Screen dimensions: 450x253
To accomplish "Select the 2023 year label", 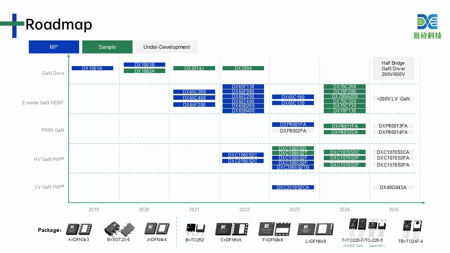I will 294,209.
